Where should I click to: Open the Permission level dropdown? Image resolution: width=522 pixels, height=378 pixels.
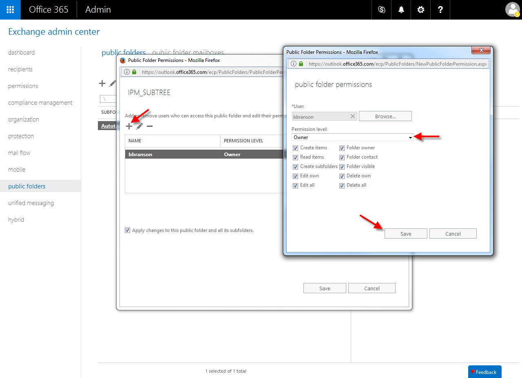pos(353,137)
